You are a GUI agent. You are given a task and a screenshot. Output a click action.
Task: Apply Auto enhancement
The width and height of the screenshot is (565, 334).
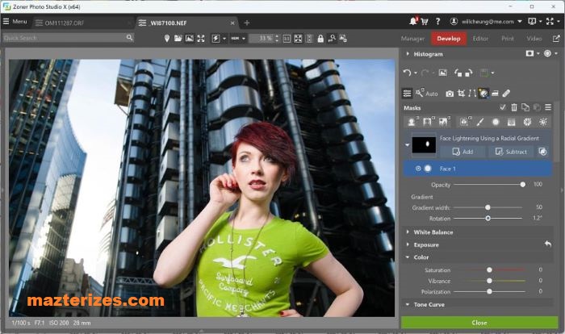pos(427,94)
